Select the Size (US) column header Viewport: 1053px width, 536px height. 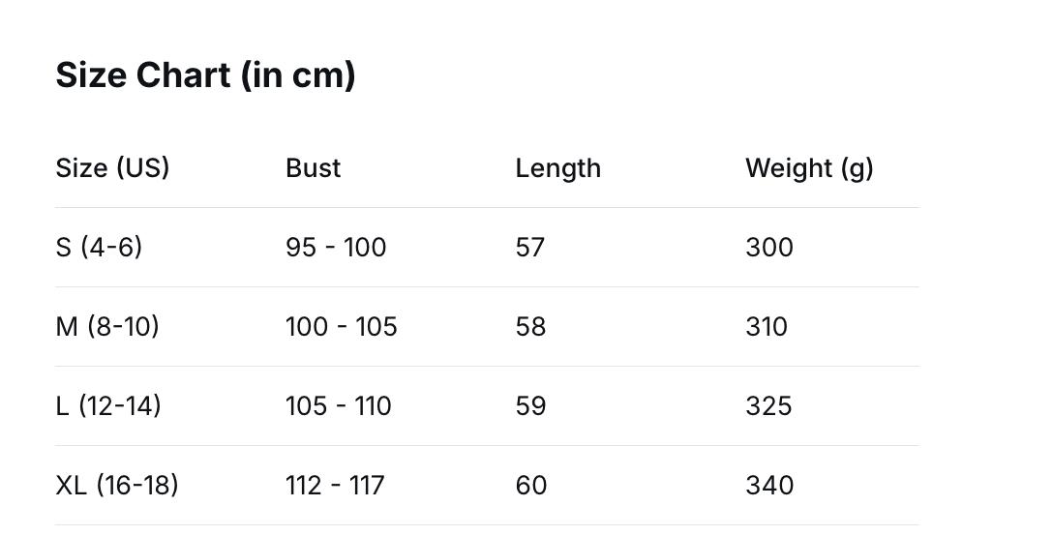(x=112, y=168)
